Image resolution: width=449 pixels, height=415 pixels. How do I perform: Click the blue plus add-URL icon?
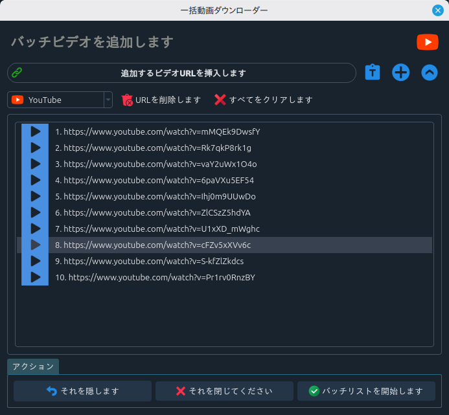click(401, 73)
